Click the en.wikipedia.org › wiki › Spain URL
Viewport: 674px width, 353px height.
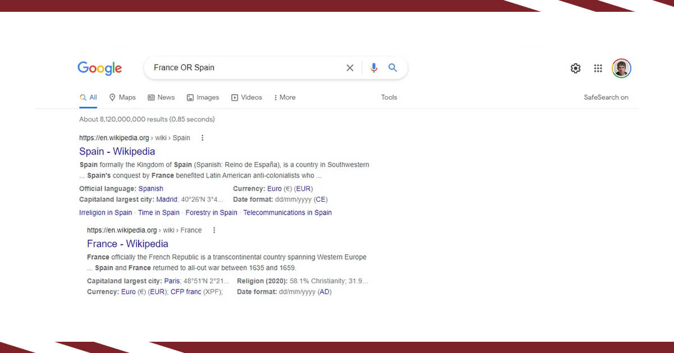click(135, 138)
